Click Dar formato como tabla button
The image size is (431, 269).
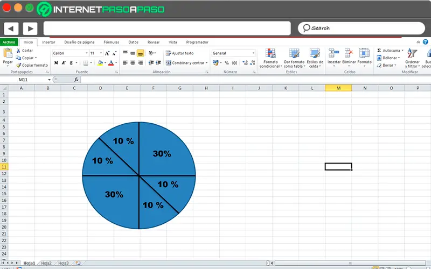point(294,58)
